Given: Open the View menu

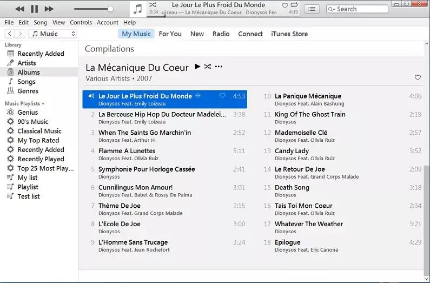Looking at the screenshot, I should [59, 23].
